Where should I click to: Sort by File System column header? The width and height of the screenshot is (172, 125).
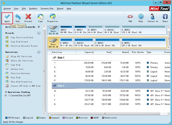click(x=138, y=52)
